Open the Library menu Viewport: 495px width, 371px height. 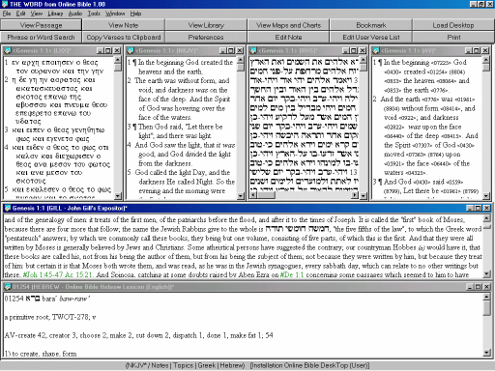55,14
